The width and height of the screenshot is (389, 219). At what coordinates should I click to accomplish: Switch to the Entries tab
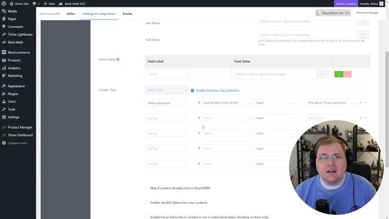pyautogui.click(x=127, y=13)
